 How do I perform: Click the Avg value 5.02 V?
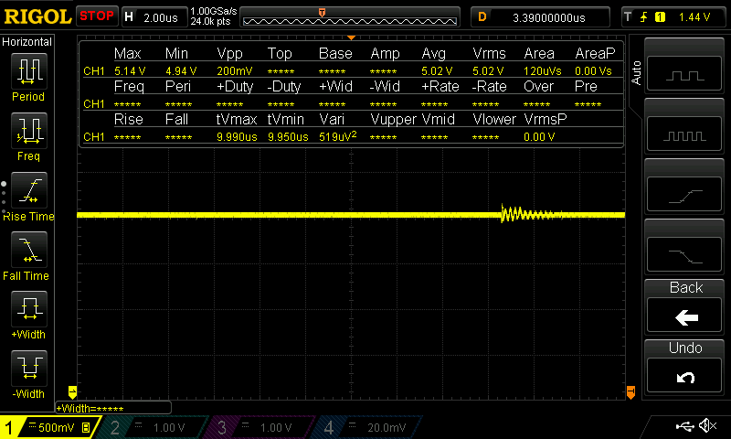(x=437, y=71)
